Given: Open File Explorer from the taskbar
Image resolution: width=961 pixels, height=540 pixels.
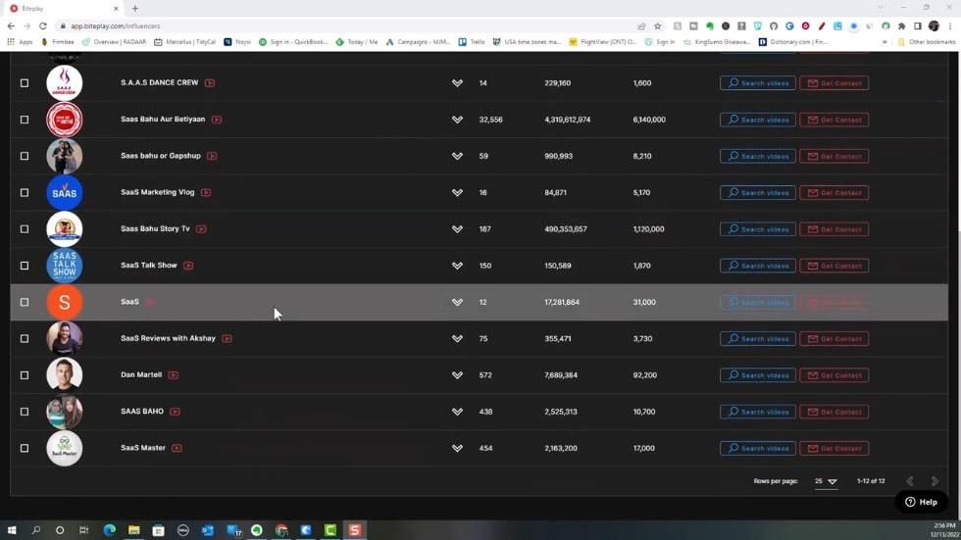Looking at the screenshot, I should click(133, 530).
